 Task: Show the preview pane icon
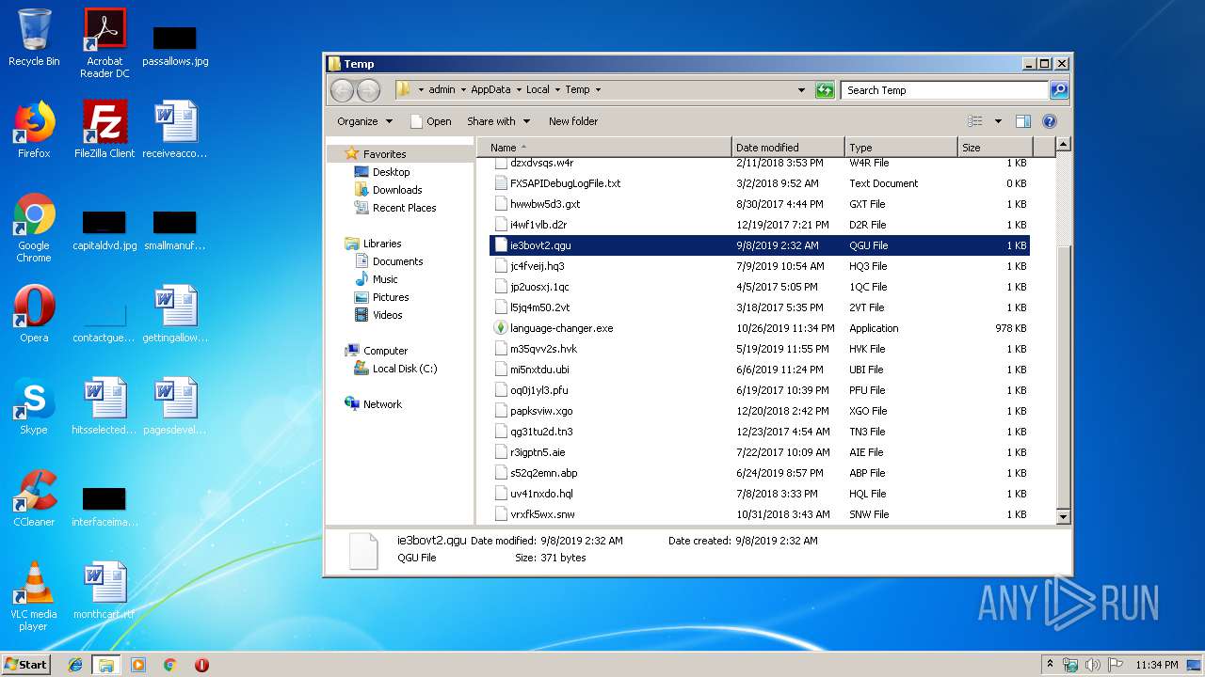(1023, 121)
